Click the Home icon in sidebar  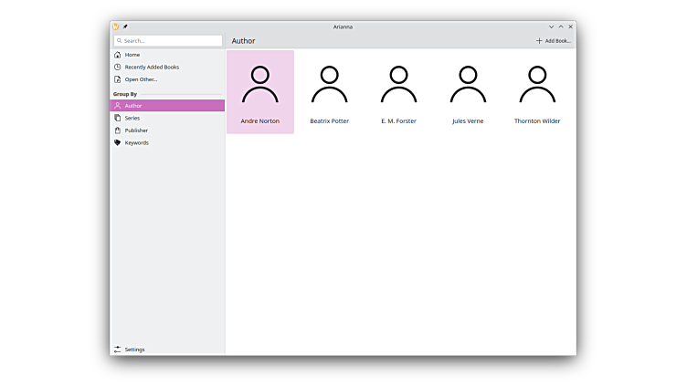[x=118, y=55]
